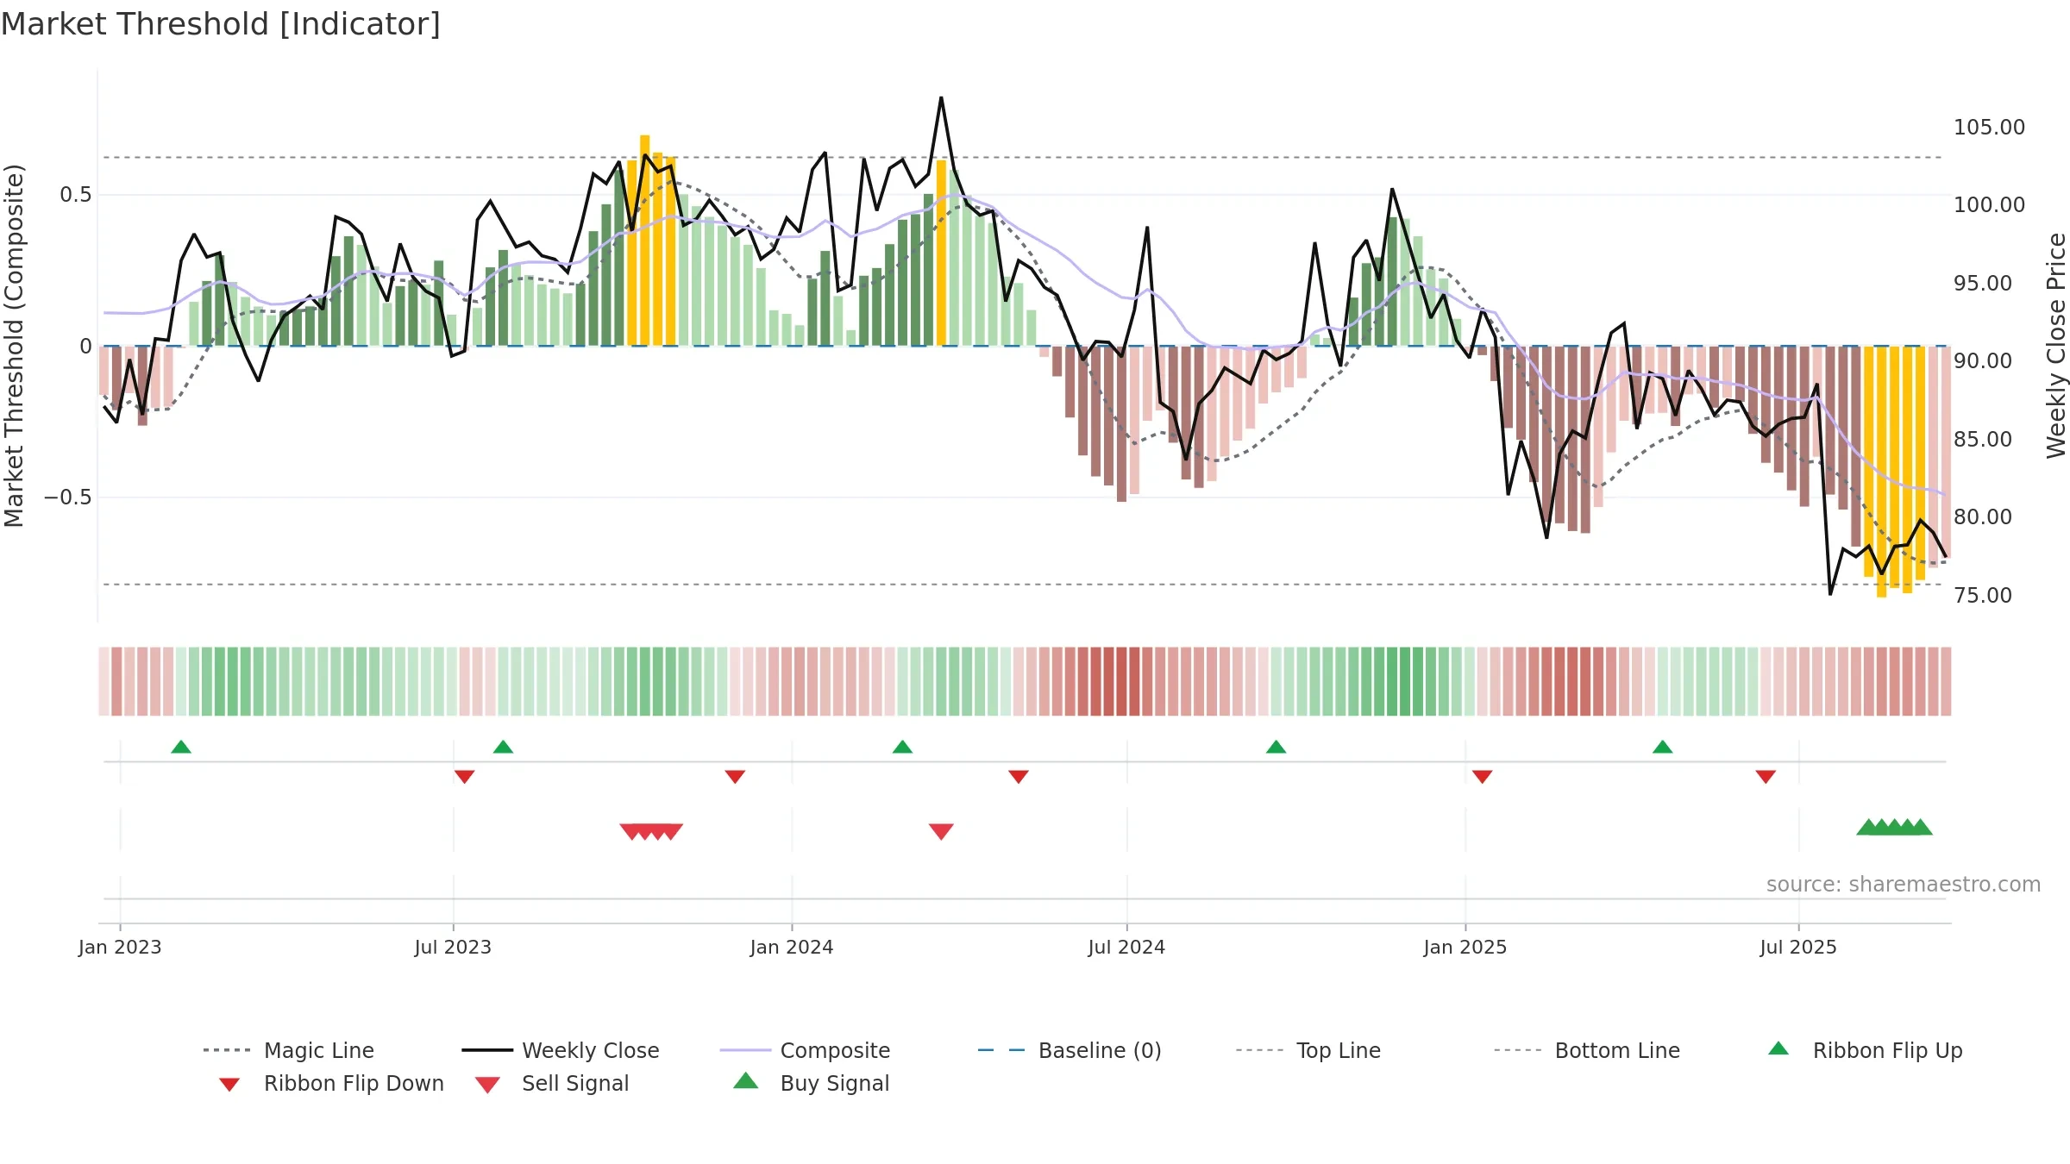The width and height of the screenshot is (2070, 1164).
Task: Click the Jul 2025 x-axis label
Action: tap(1798, 947)
